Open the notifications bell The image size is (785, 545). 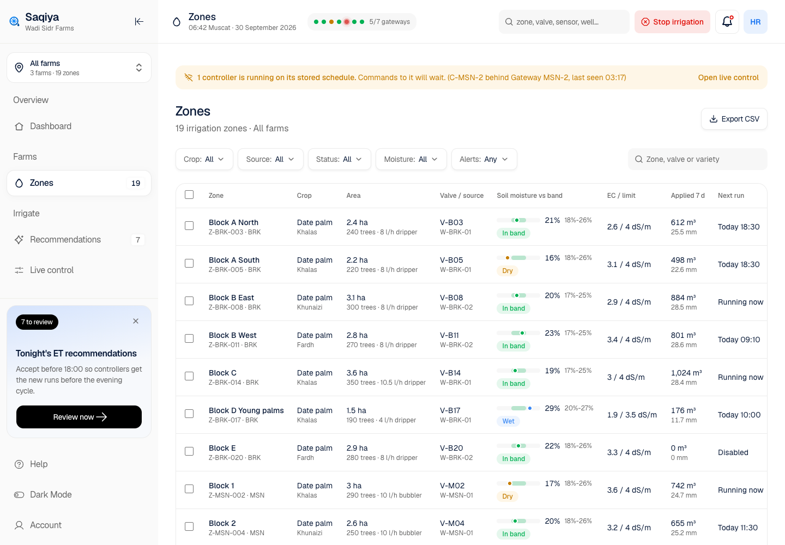[727, 22]
